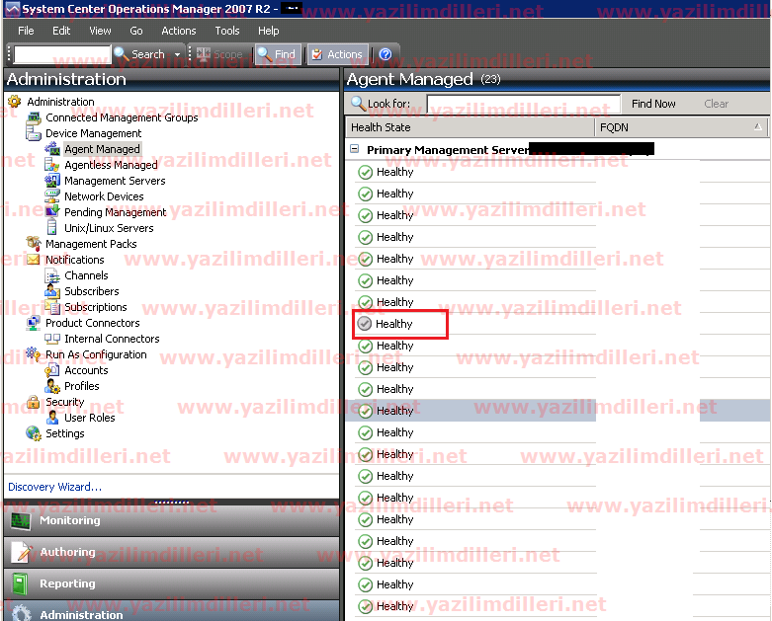Screen dimensions: 772x621
Task: Click the Look for text field
Action: coord(523,104)
